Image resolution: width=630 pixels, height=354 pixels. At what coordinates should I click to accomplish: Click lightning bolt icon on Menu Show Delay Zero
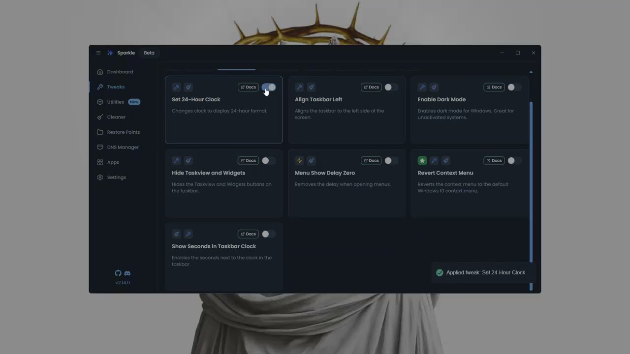click(x=299, y=161)
